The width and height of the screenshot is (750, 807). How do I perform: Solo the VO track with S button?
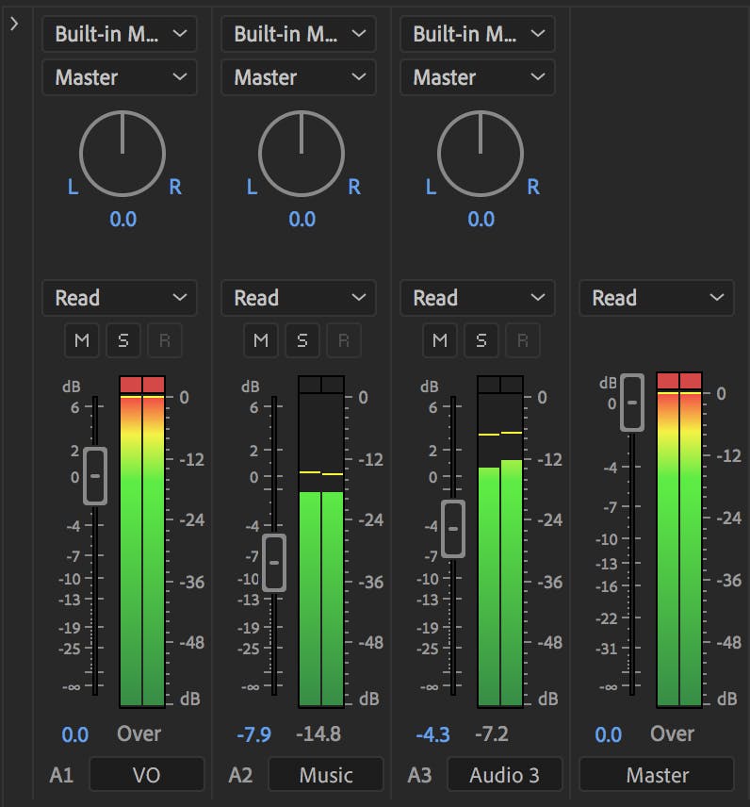[122, 340]
